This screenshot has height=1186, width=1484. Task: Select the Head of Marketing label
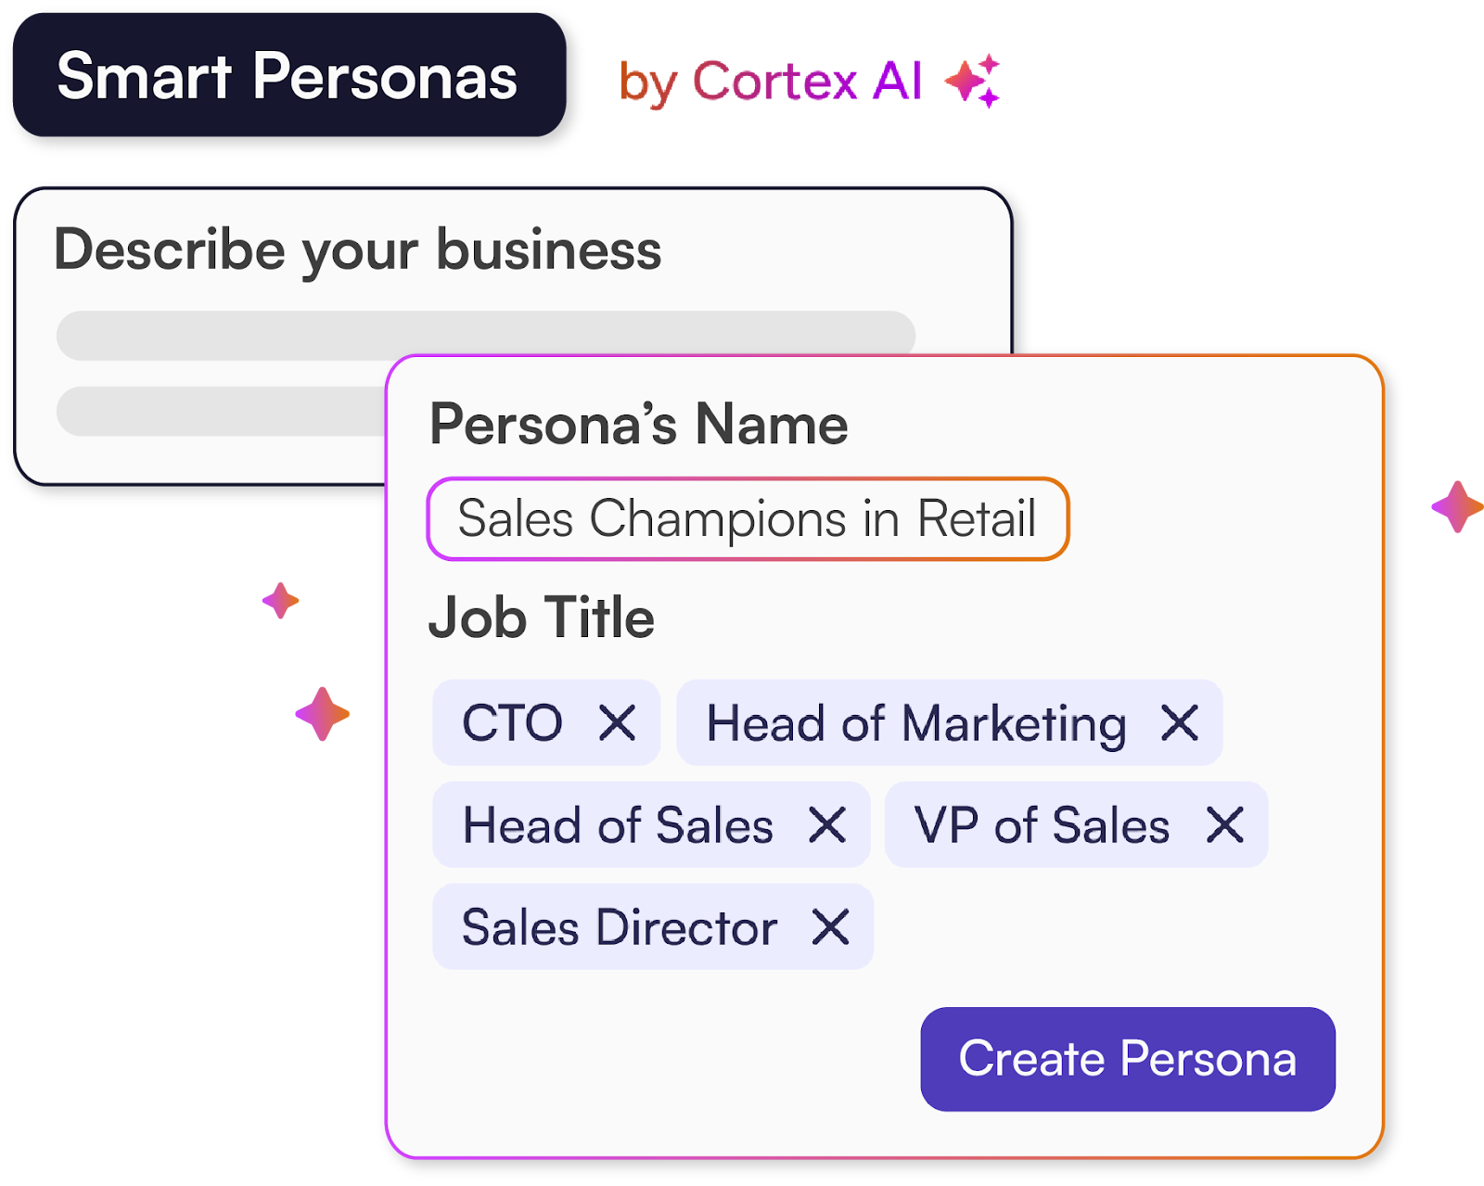[915, 722]
